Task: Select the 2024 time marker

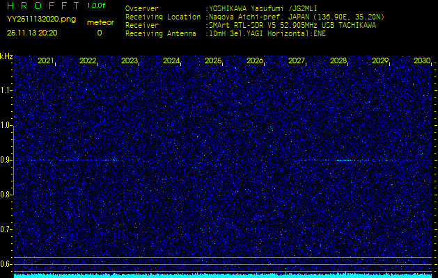Action: [171, 61]
